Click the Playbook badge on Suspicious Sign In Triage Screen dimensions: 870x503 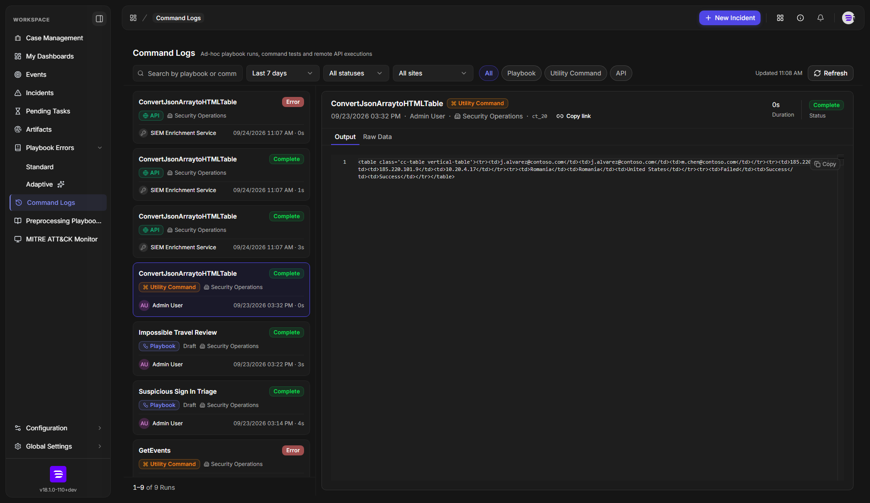(159, 405)
